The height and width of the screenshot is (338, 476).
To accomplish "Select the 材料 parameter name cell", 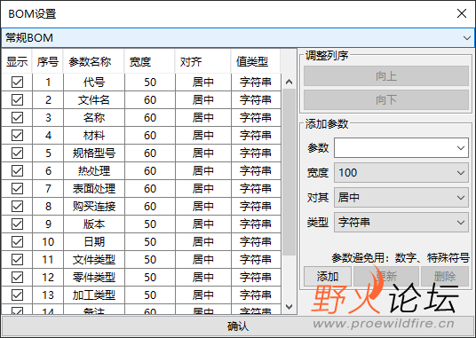I will 94,135.
